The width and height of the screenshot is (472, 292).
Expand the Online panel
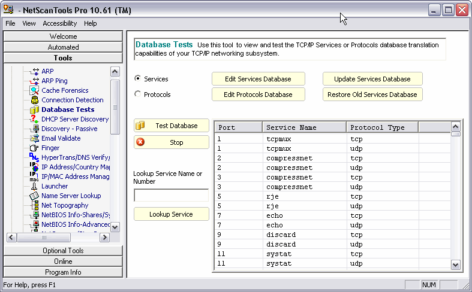tap(63, 261)
